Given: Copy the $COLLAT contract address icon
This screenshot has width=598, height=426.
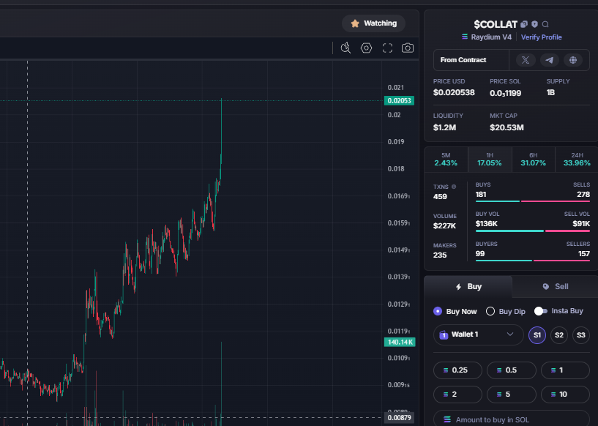Looking at the screenshot, I should pyautogui.click(x=524, y=24).
